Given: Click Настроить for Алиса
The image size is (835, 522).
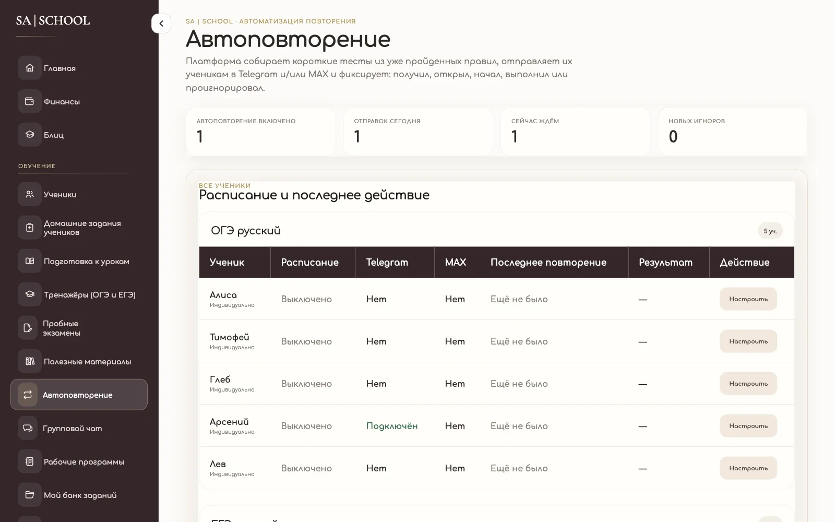Looking at the screenshot, I should coord(748,299).
